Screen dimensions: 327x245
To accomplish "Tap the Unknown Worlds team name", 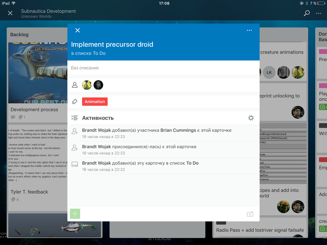I will 36,16.
